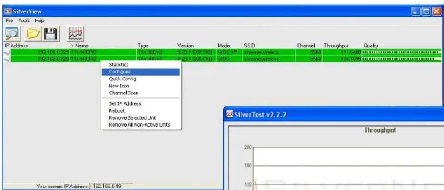This screenshot has width=444, height=190.
Task: Click the SilverTest v2.2.2 title bar
Action: pos(334,115)
